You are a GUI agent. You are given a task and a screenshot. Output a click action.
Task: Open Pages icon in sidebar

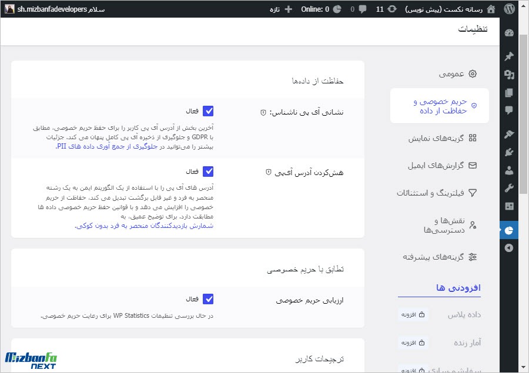[x=509, y=93]
